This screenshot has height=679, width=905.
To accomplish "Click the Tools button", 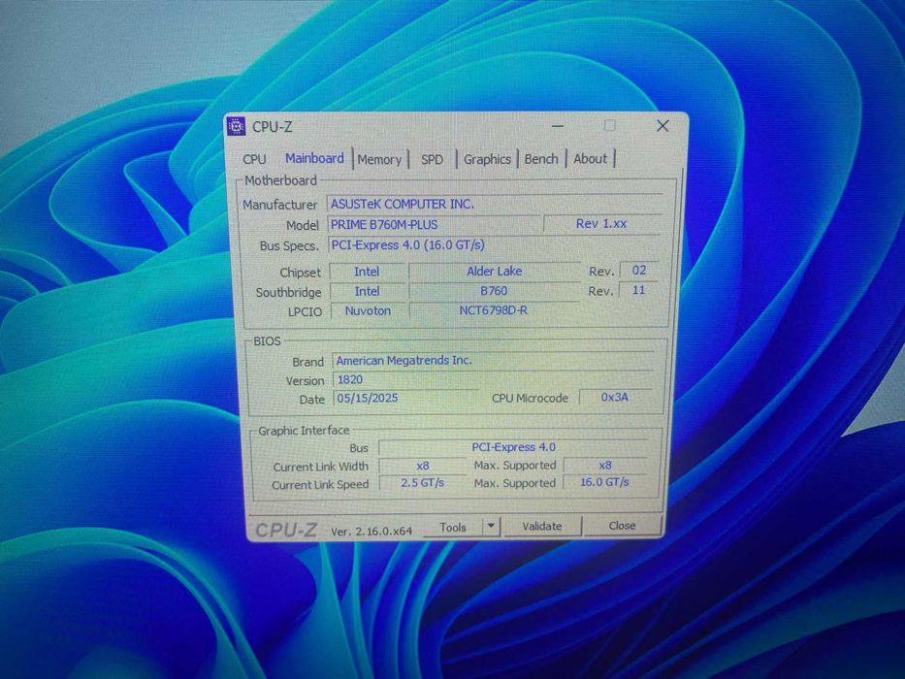I will pos(452,527).
